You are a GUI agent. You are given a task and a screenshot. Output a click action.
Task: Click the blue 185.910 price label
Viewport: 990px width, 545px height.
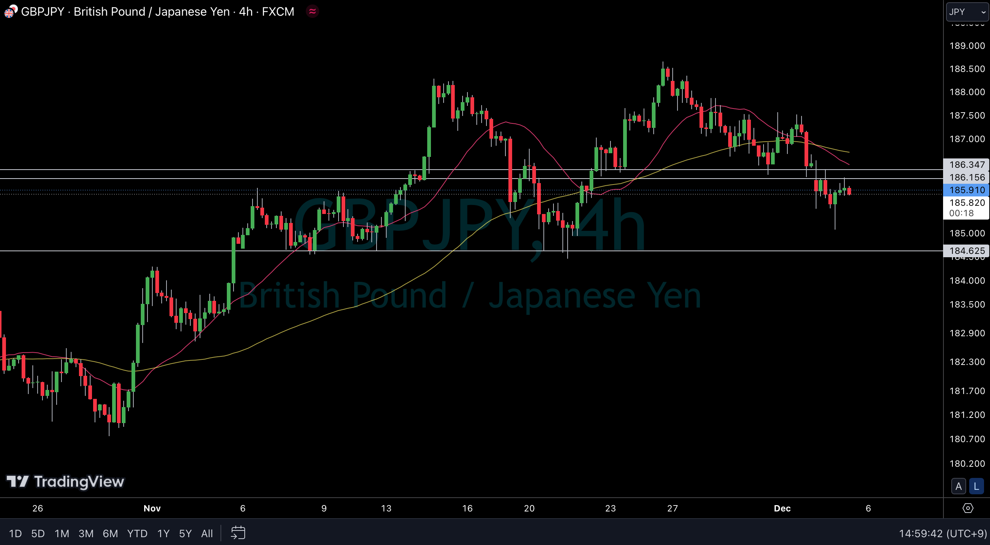(x=966, y=190)
